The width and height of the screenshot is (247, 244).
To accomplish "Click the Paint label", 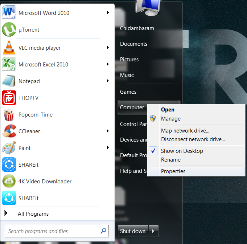I will tap(24, 148).
